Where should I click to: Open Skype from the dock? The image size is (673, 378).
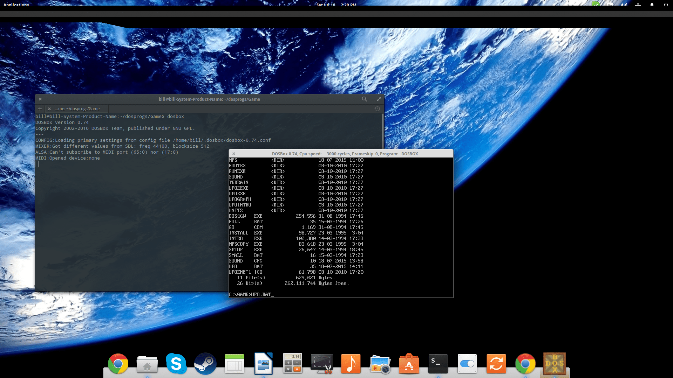pos(176,364)
